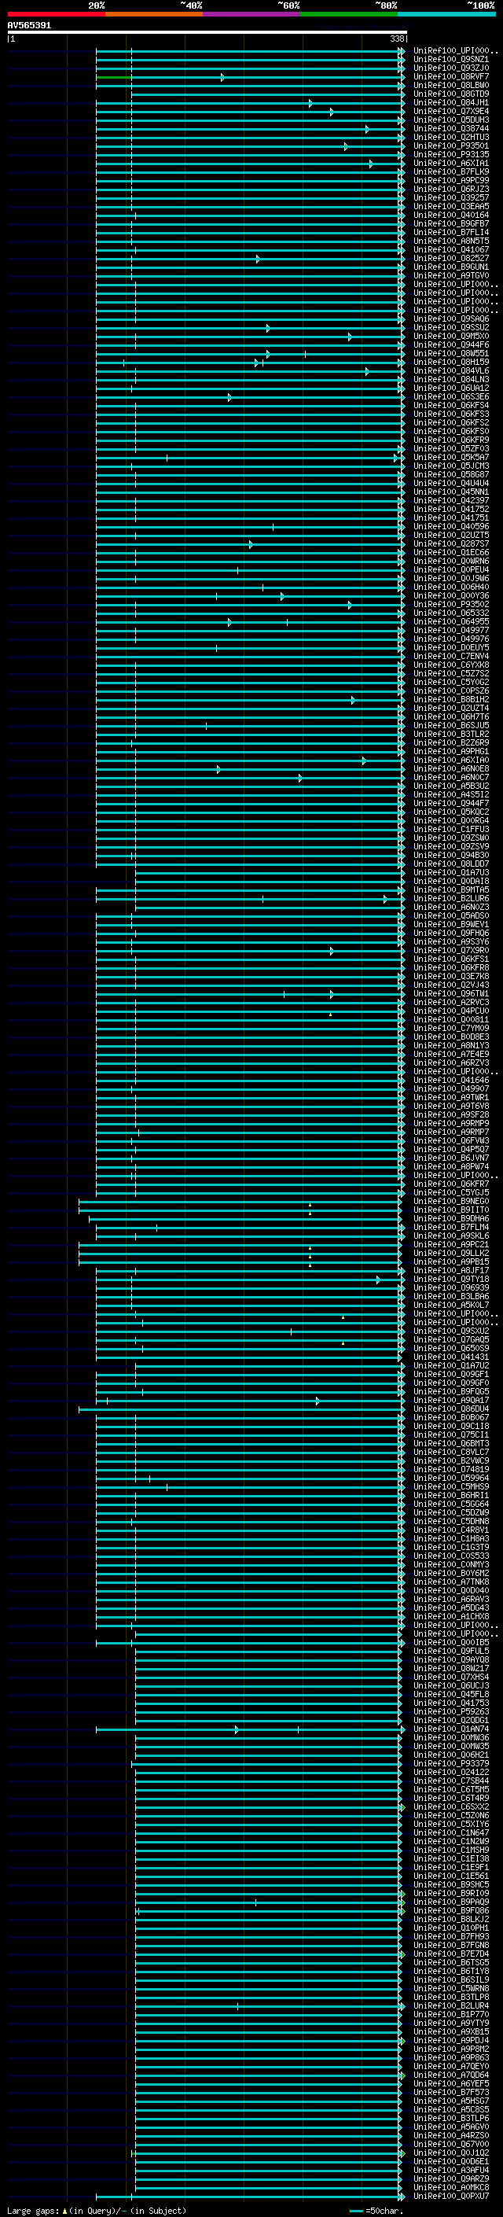Select the UniRef100_B9NEG0 label
The image size is (503, 2217).
click(450, 1202)
